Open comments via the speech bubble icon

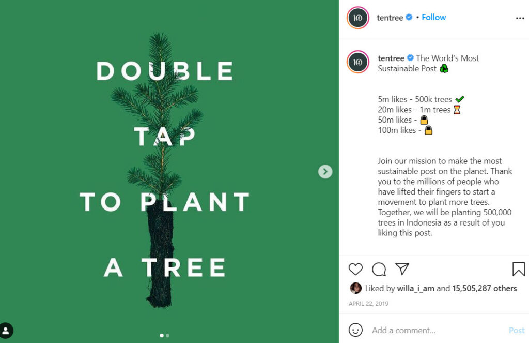(379, 270)
